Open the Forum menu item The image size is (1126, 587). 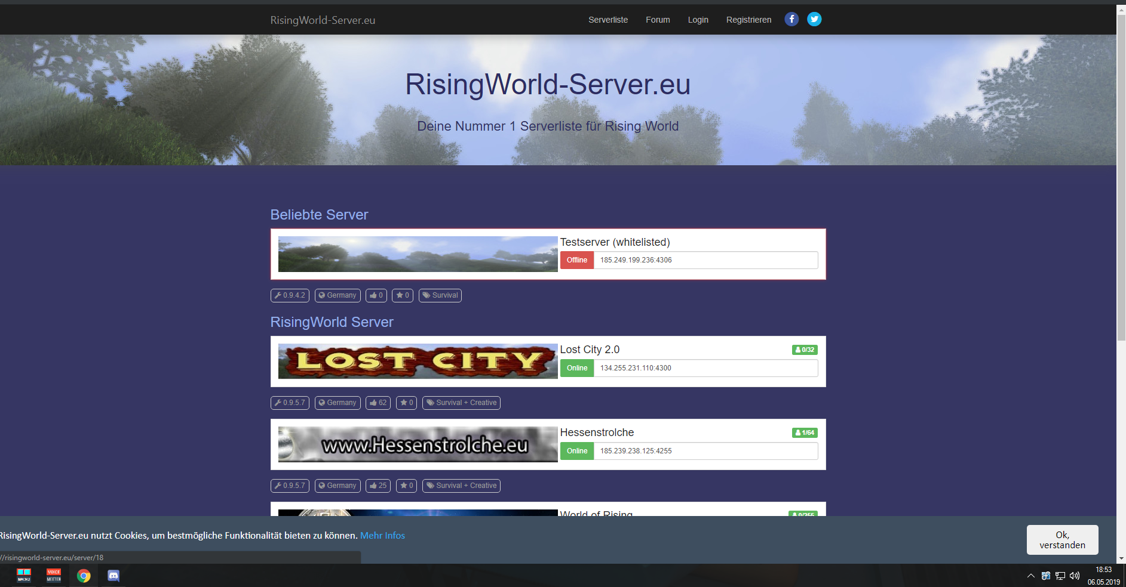pyautogui.click(x=658, y=20)
